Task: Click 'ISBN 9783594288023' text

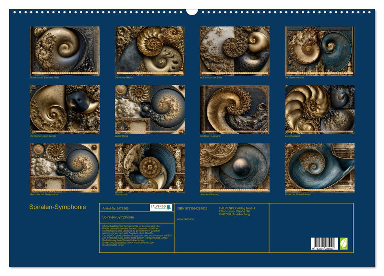Action: coord(192,209)
